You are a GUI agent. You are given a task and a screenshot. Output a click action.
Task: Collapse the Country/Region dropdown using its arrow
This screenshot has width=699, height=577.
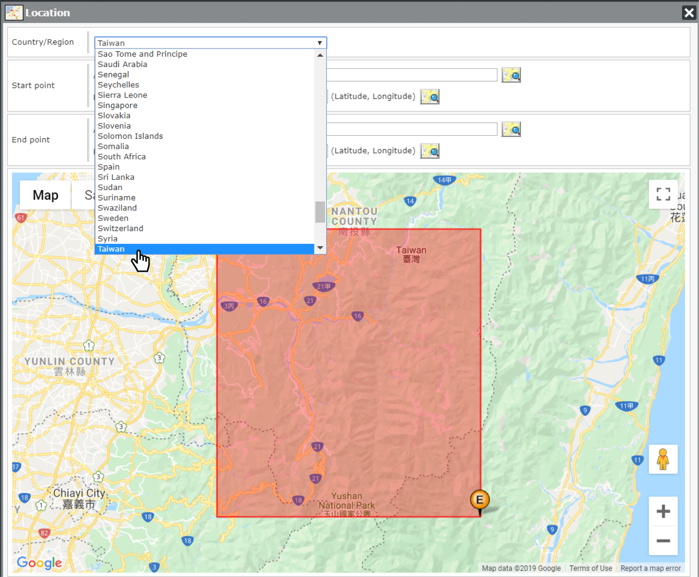click(320, 43)
